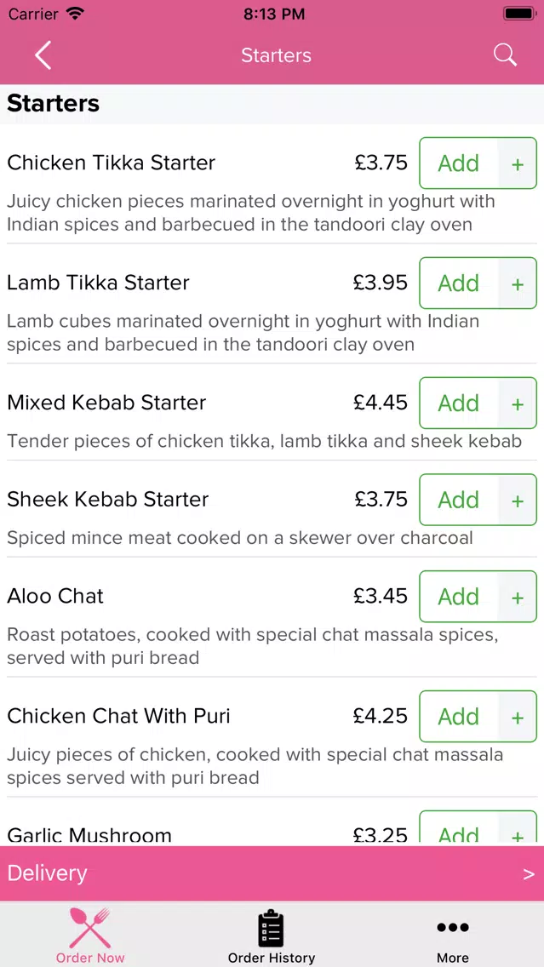Click the plus icon for Chicken Tikka Starter

(518, 164)
